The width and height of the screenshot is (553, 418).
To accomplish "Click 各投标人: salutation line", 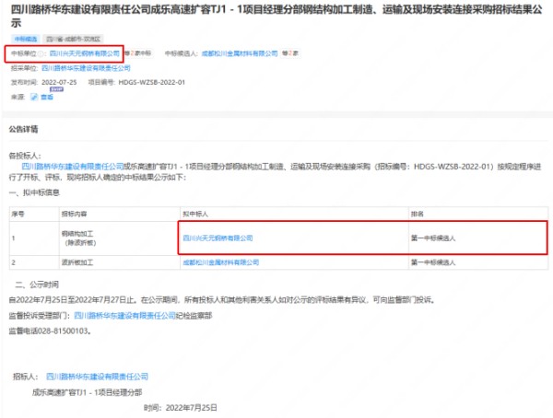I will [25, 156].
